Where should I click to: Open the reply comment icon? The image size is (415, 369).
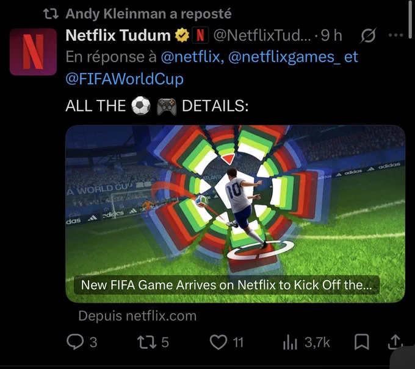(x=75, y=342)
